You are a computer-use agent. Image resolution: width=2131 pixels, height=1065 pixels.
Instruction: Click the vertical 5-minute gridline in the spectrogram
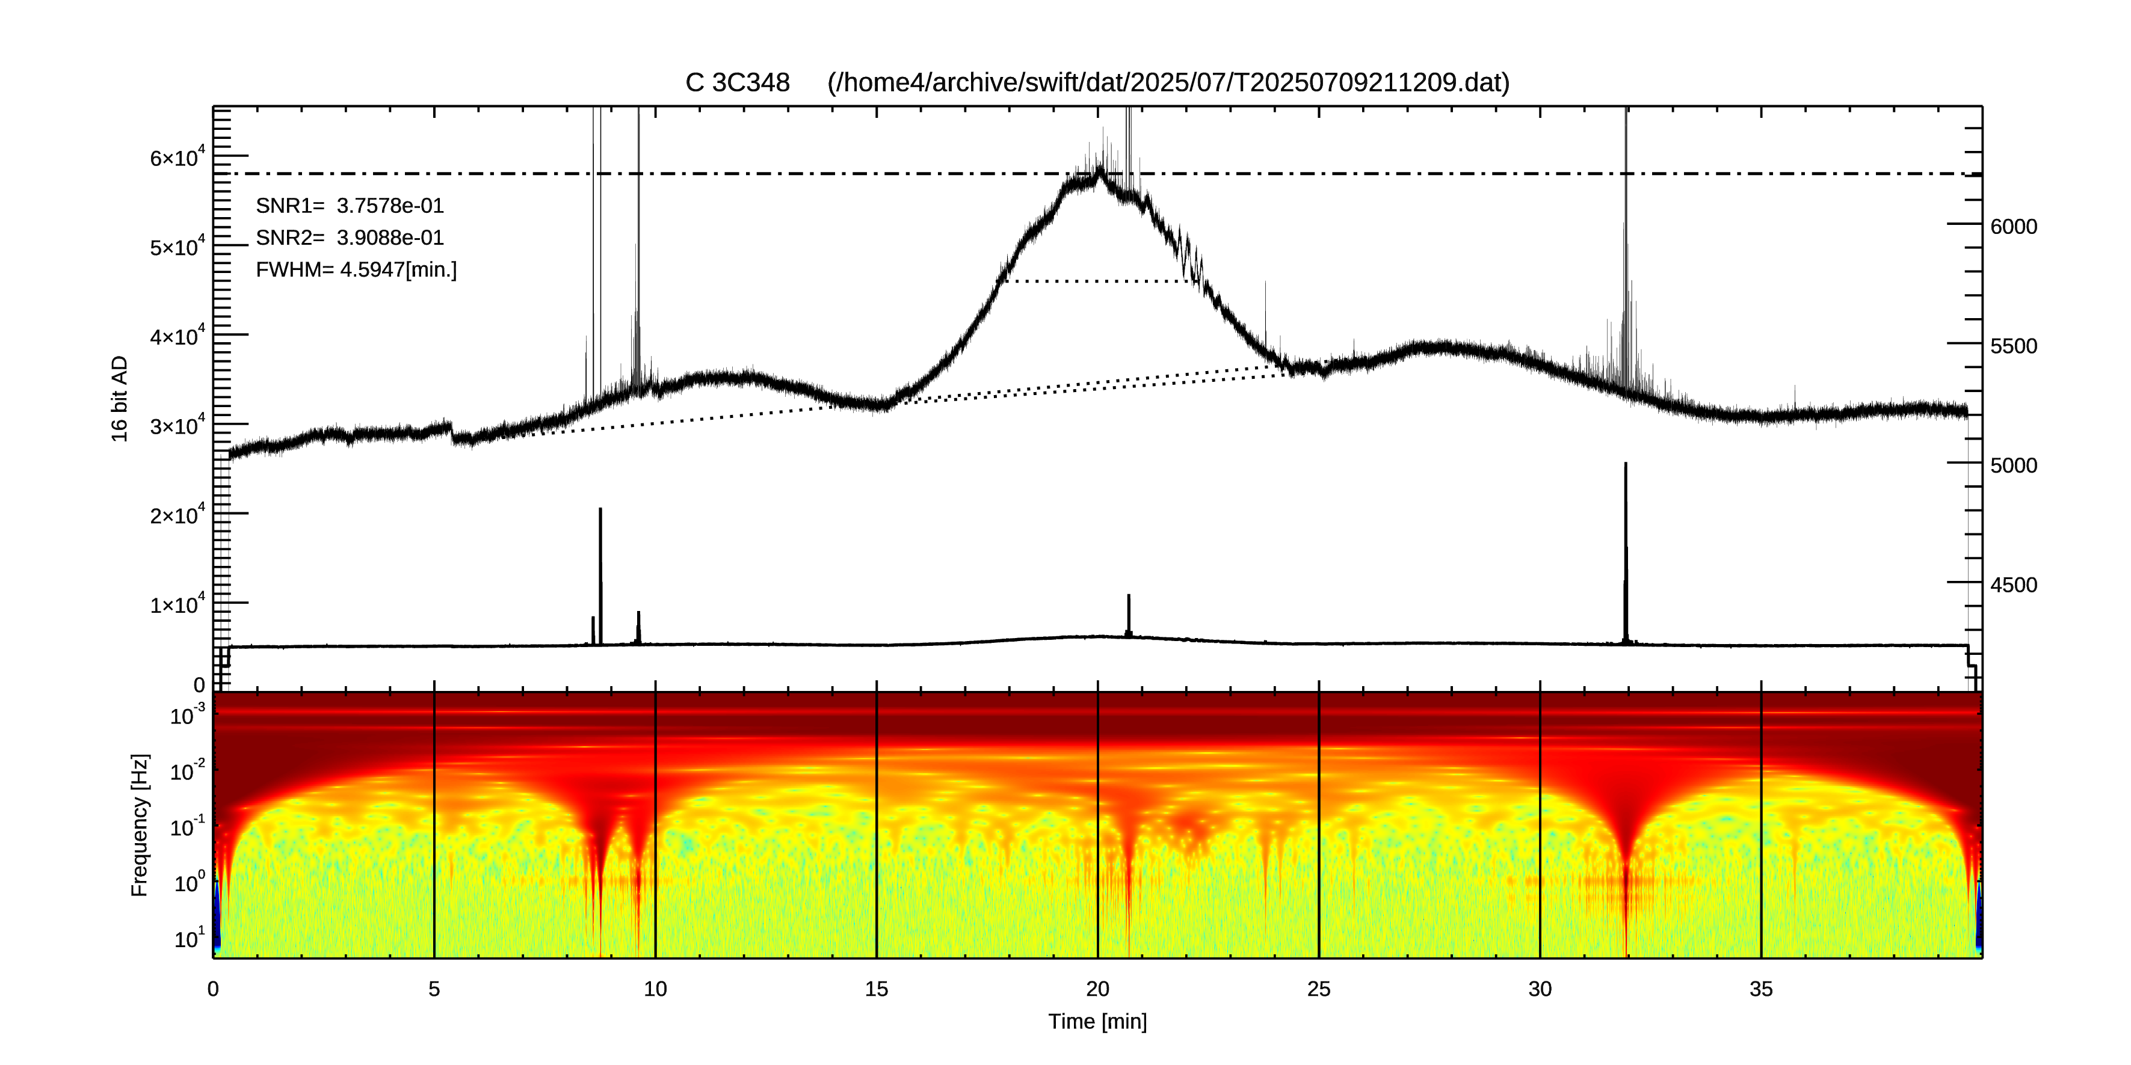434,825
